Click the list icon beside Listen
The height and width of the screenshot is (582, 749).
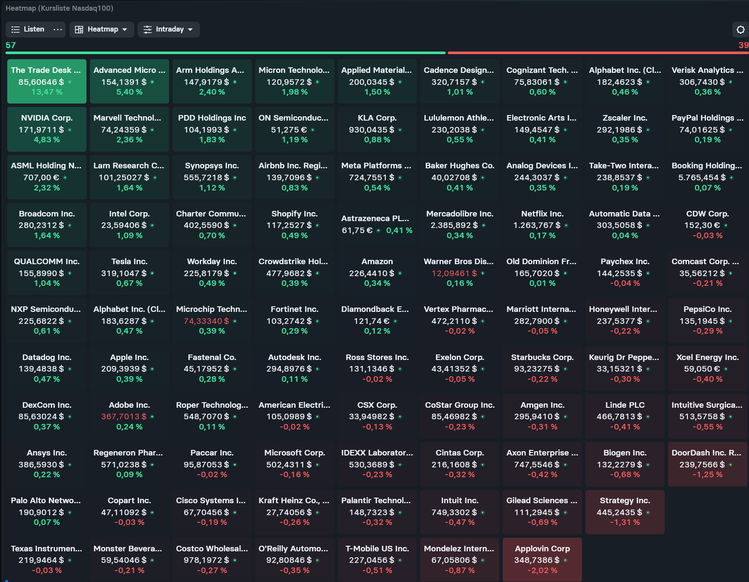(x=15, y=29)
